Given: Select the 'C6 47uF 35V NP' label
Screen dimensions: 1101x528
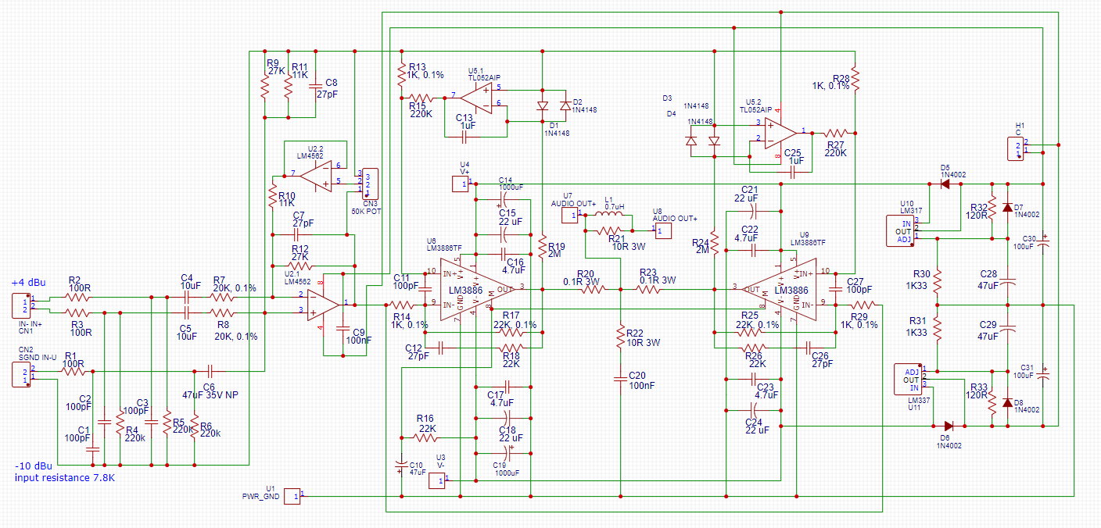Looking at the screenshot, I should [x=209, y=391].
